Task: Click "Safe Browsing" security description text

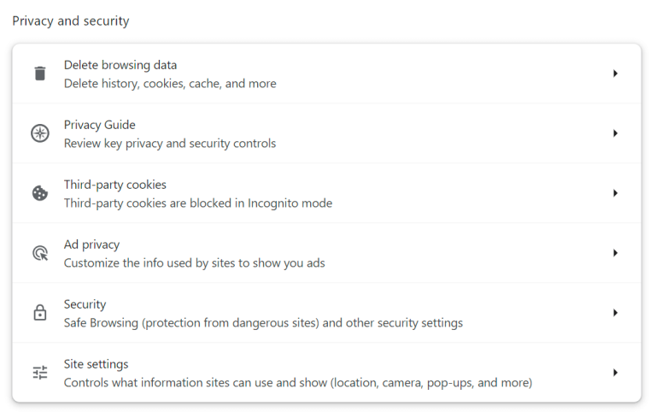Action: [263, 323]
